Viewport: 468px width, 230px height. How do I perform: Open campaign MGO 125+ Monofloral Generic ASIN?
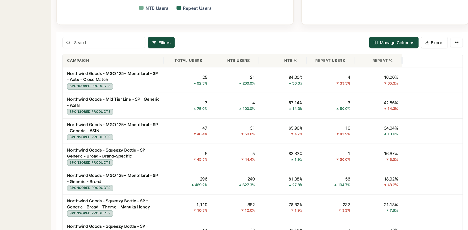112,128
